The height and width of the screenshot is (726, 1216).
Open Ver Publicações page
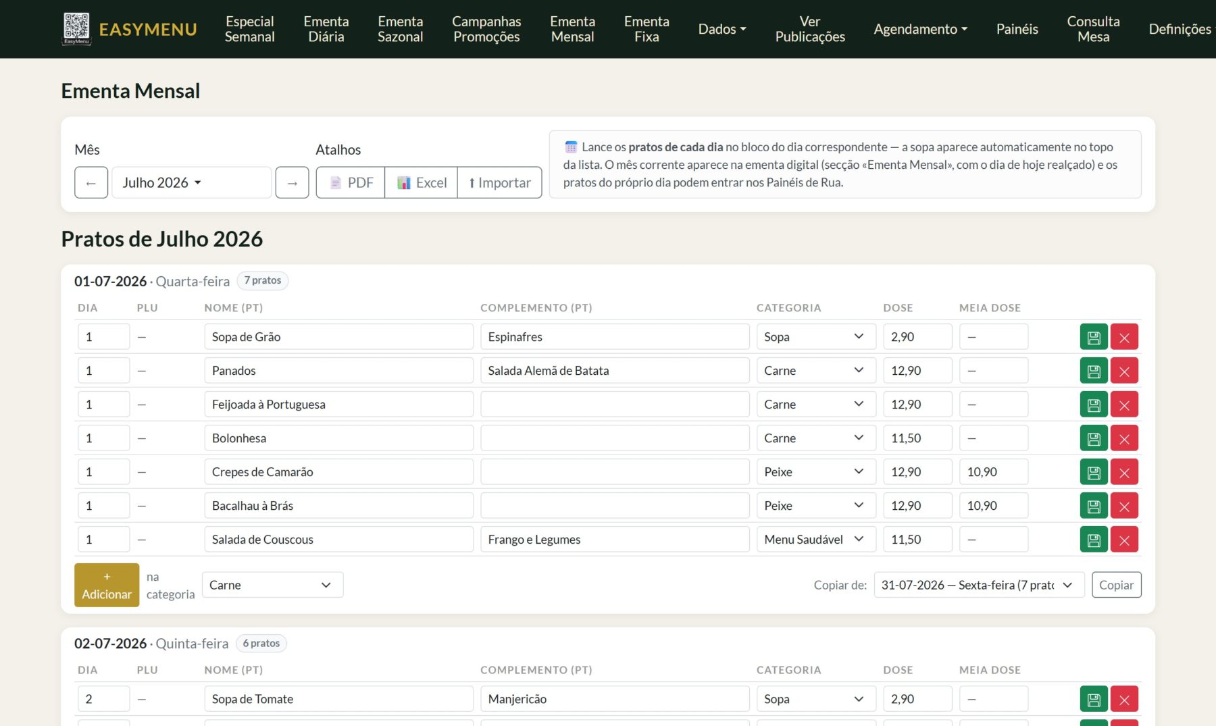[x=810, y=29]
